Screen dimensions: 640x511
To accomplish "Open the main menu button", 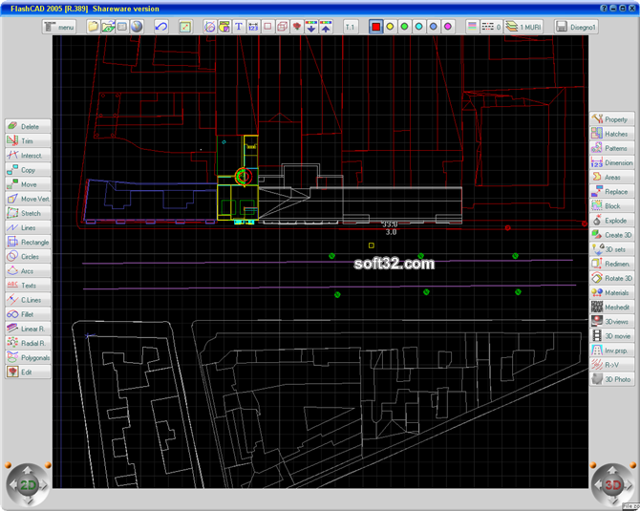I will click(59, 27).
